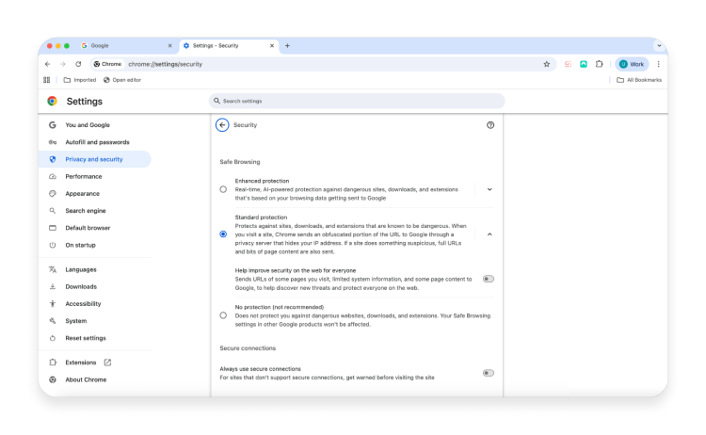
Task: Click the external link icon next to Extensions
Action: (107, 362)
